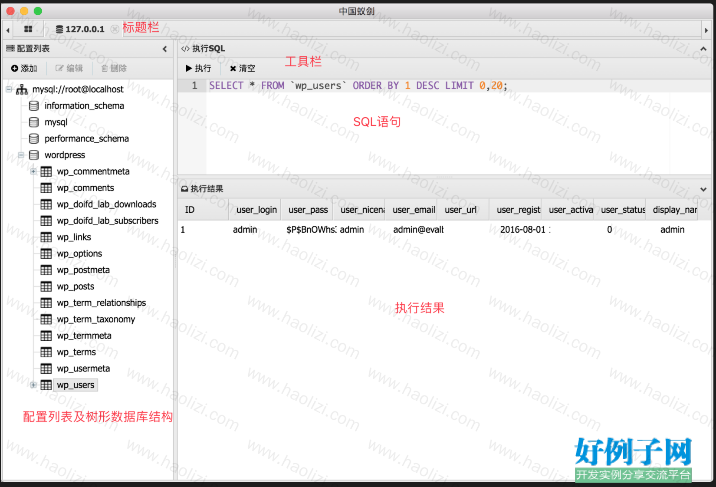Expand the wp_users table node
The image size is (716, 487).
[x=33, y=385]
